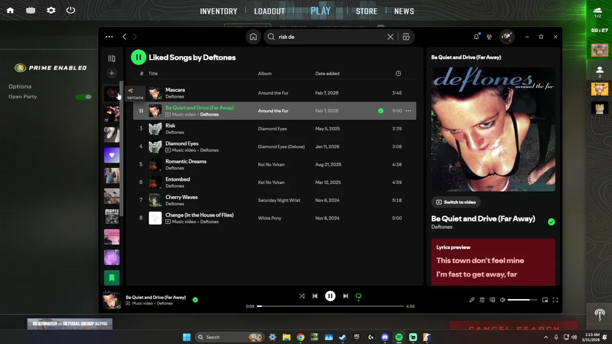Viewport: 612px width, 344px height.
Task: Open lyrics with microphone icon
Action: point(471,300)
